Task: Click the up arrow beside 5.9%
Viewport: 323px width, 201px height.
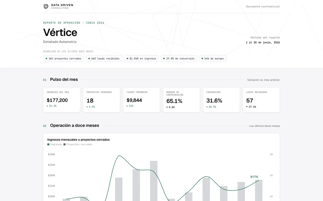Action: tap(87, 107)
